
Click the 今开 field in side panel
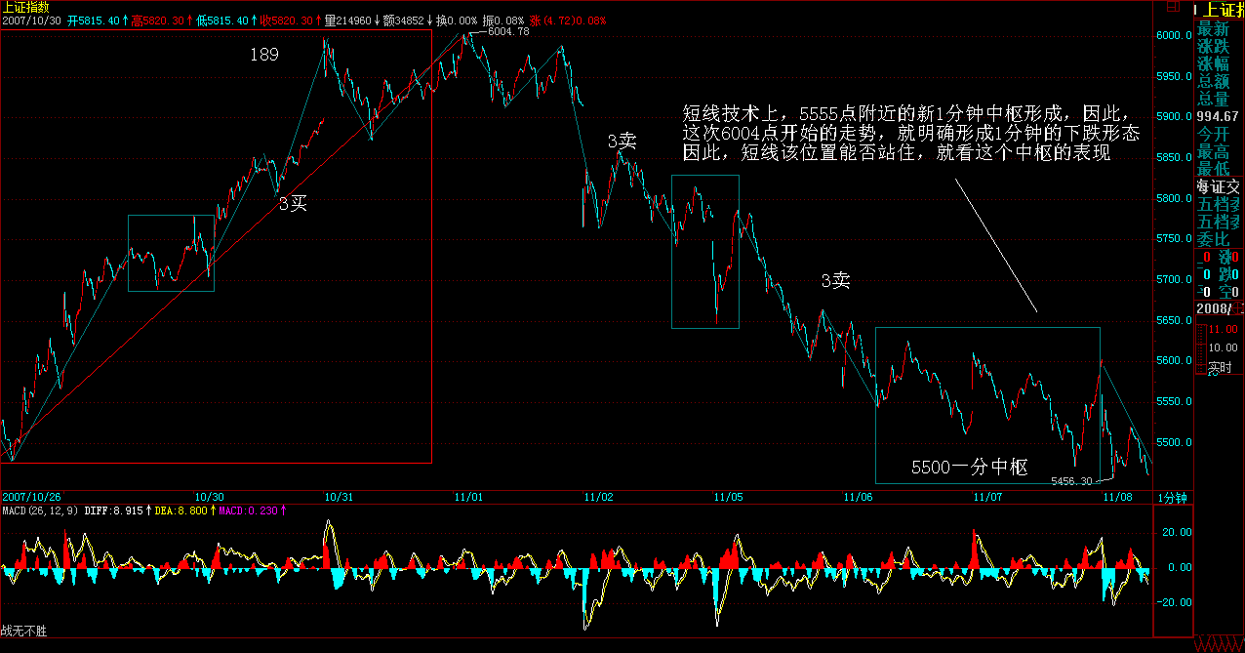1214,135
